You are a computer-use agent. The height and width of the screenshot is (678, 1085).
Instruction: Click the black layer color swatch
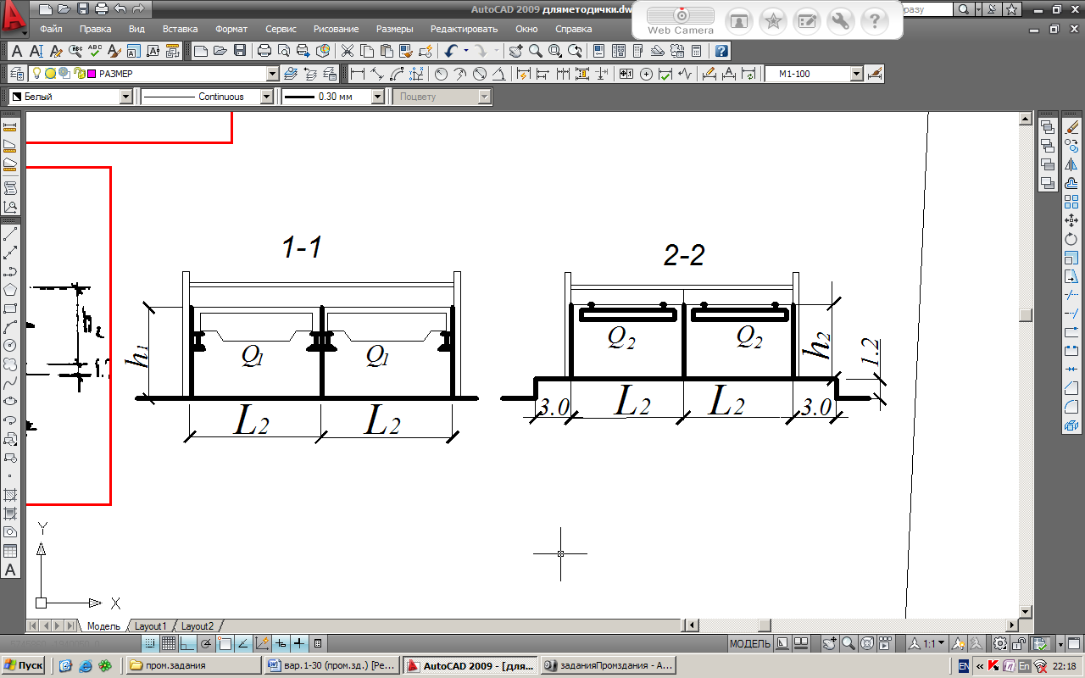16,97
